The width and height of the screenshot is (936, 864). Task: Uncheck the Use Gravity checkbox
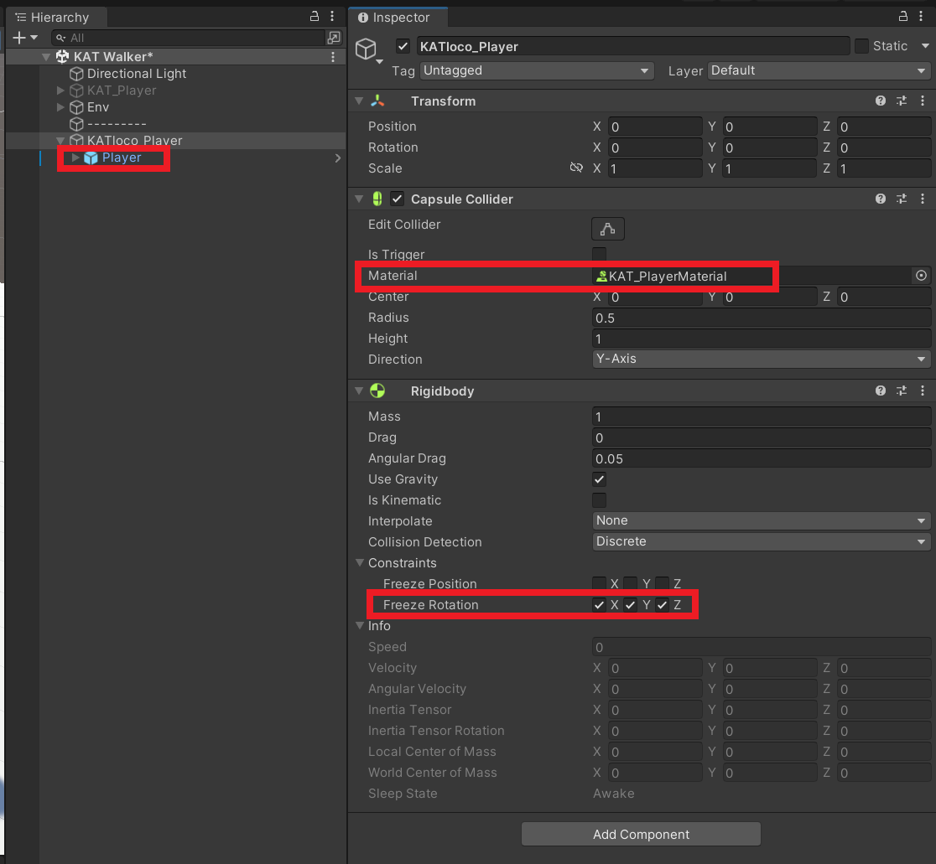[600, 479]
